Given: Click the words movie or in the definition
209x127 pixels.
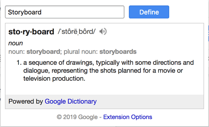Looking at the screenshot, I should coord(170,71).
